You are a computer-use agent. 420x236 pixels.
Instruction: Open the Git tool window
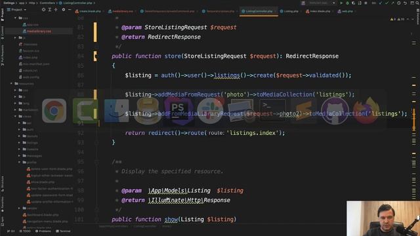point(11,231)
